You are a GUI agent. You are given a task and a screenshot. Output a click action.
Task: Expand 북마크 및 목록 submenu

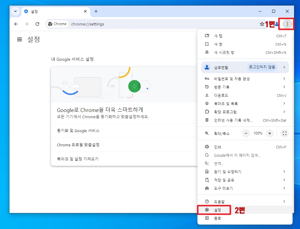pyautogui.click(x=245, y=103)
